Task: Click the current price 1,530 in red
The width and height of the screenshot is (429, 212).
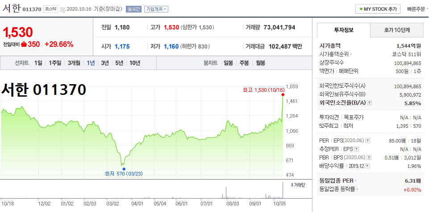Action: pos(18,33)
